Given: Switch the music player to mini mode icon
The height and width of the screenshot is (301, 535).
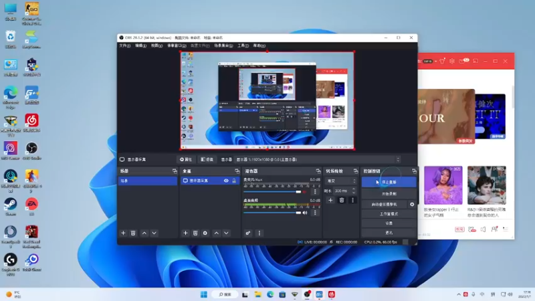Looking at the screenshot, I should coord(475,61).
